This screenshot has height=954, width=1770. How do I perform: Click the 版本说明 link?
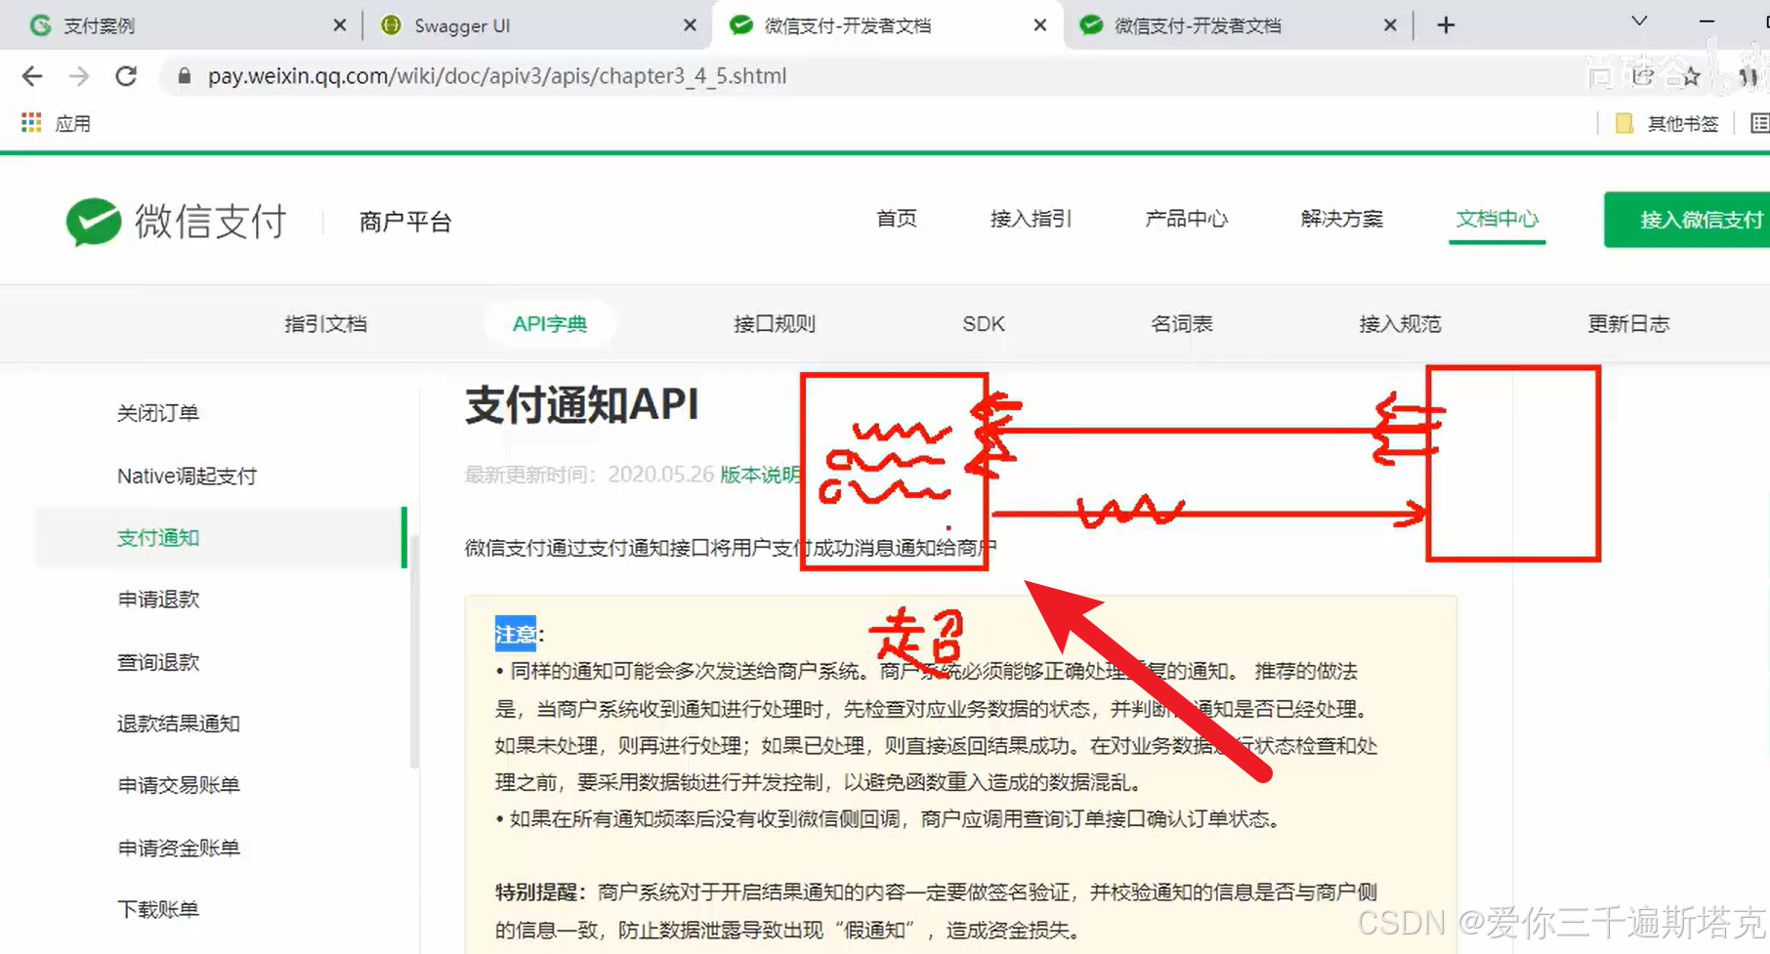coord(760,475)
